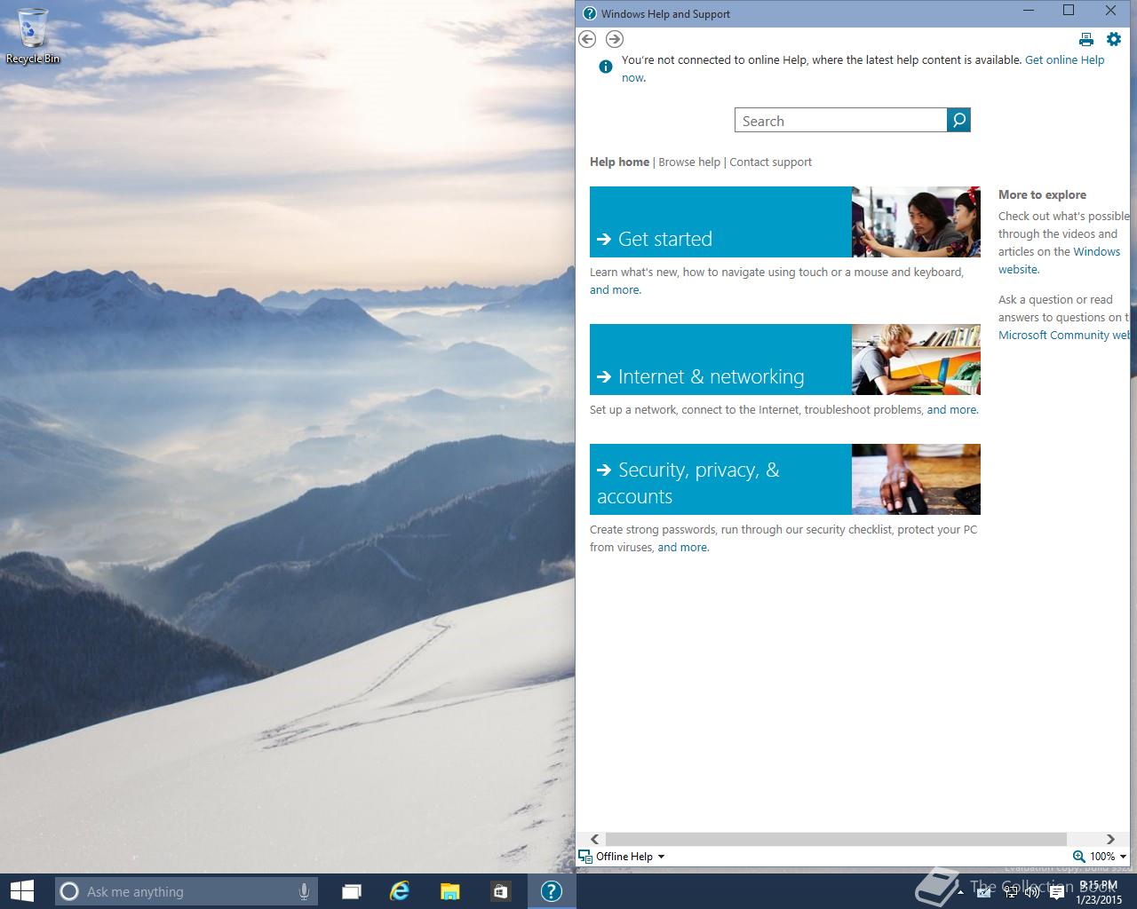Click Security topic mouse photo thumbnail
This screenshot has height=909, width=1137.
click(x=916, y=479)
